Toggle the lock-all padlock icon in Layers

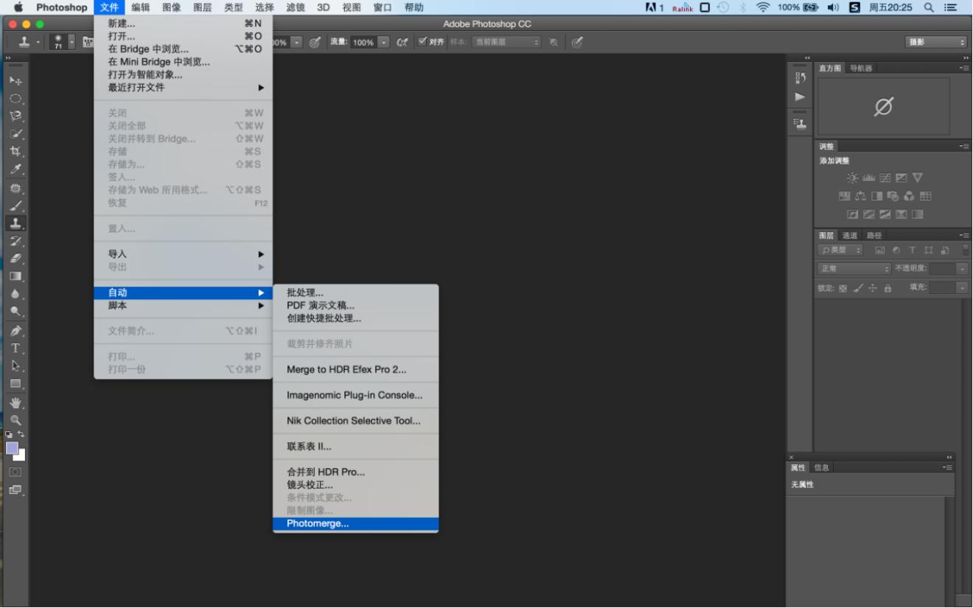[887, 288]
